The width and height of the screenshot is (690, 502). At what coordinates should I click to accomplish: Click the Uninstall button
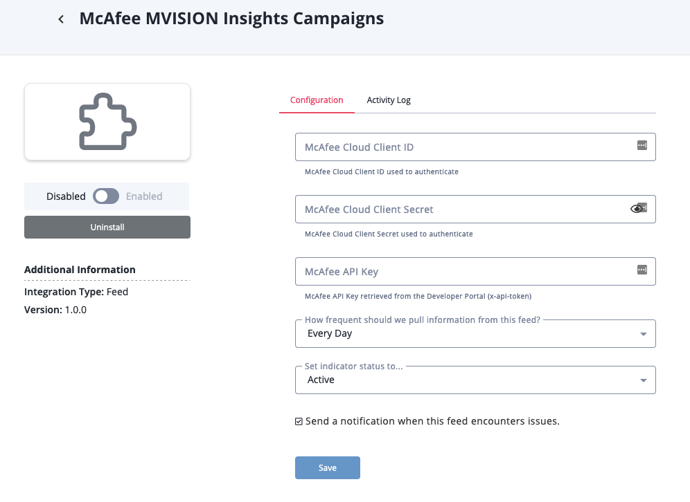coord(107,227)
